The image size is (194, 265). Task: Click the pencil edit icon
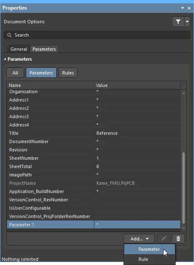164,239
